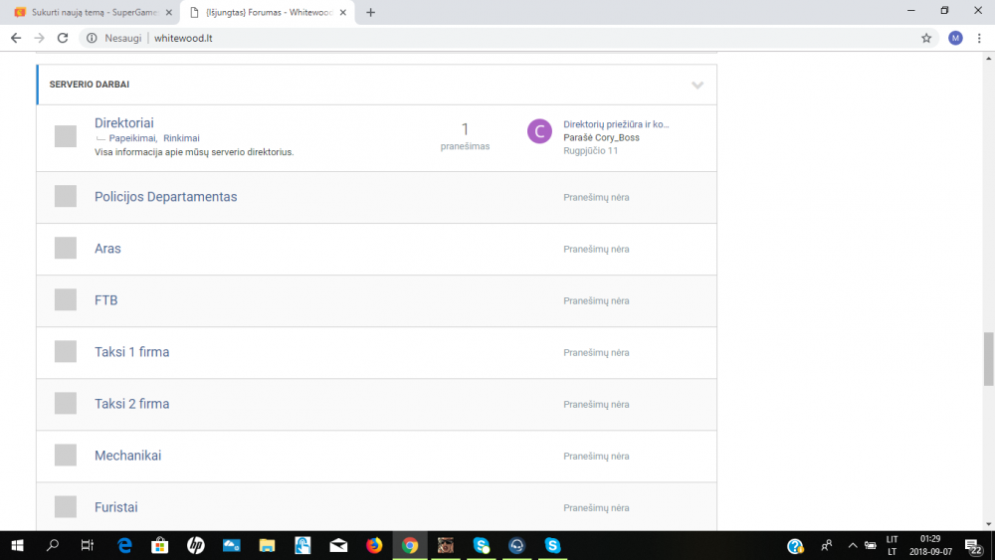Open a new browser tab
The image size is (995, 560).
click(x=370, y=13)
